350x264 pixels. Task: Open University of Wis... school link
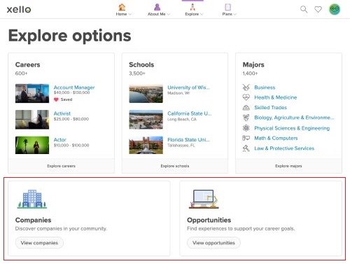(188, 88)
